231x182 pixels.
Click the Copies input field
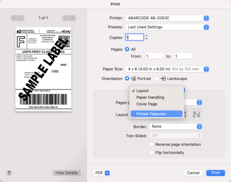pos(134,37)
